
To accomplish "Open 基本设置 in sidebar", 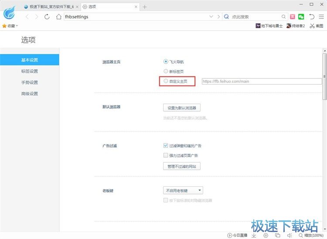I will pyautogui.click(x=29, y=60).
